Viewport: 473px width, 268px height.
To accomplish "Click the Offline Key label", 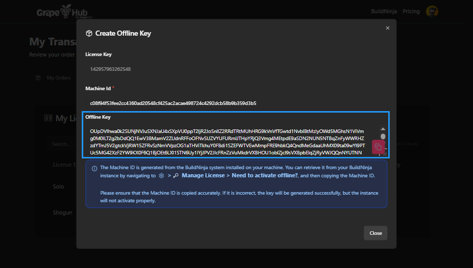I will (98, 117).
